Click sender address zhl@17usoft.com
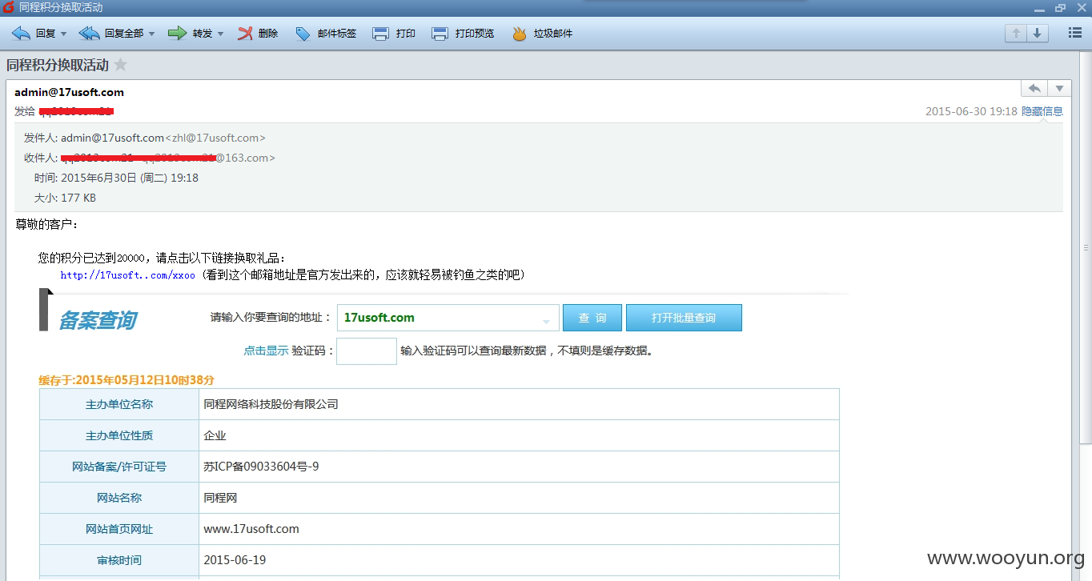 tap(215, 138)
